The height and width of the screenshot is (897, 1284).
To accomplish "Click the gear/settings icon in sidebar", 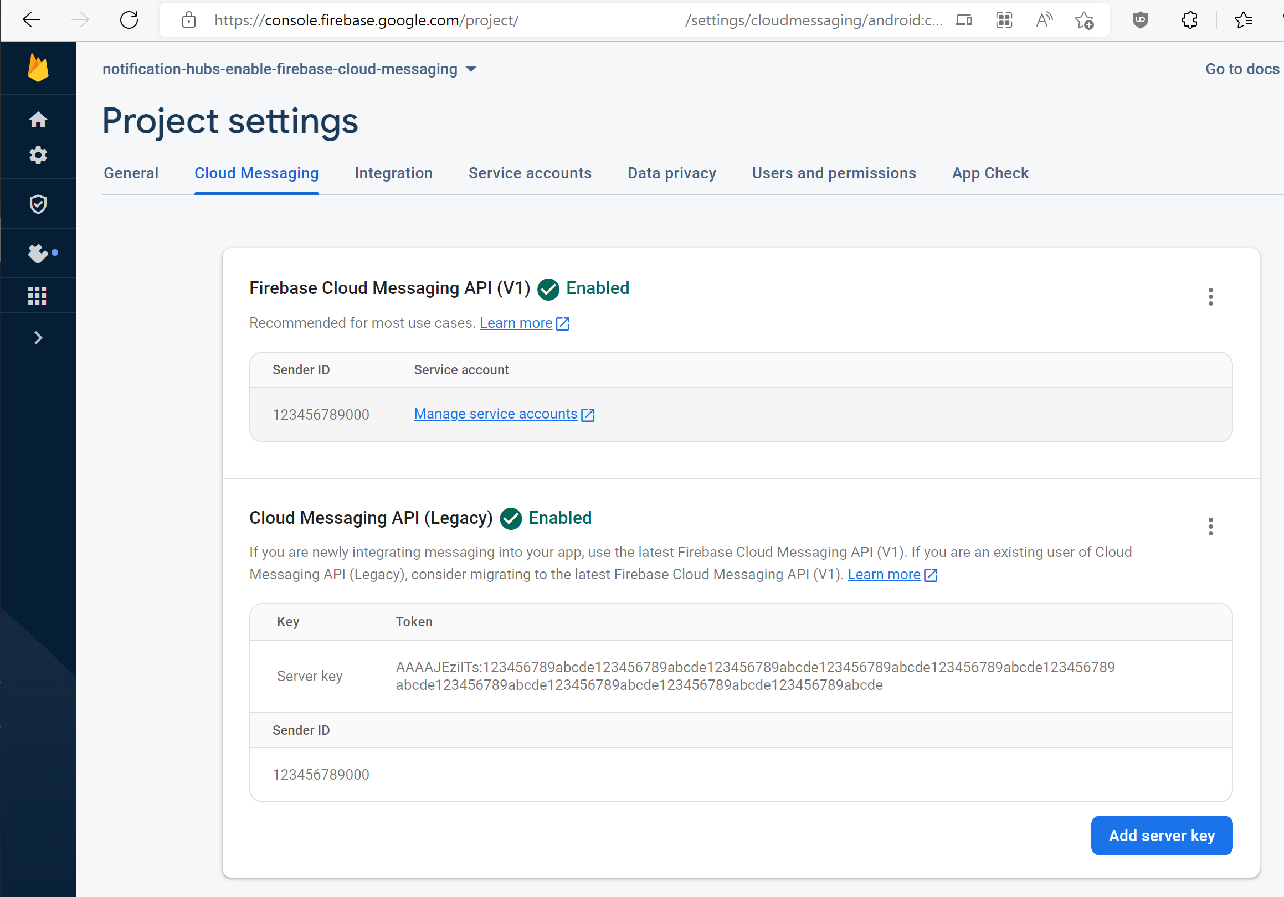I will tap(39, 156).
